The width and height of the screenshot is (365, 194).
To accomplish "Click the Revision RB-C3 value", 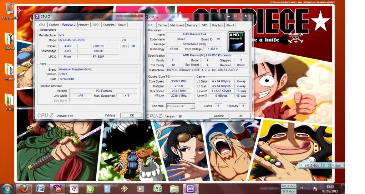I will pyautogui.click(x=241, y=65).
